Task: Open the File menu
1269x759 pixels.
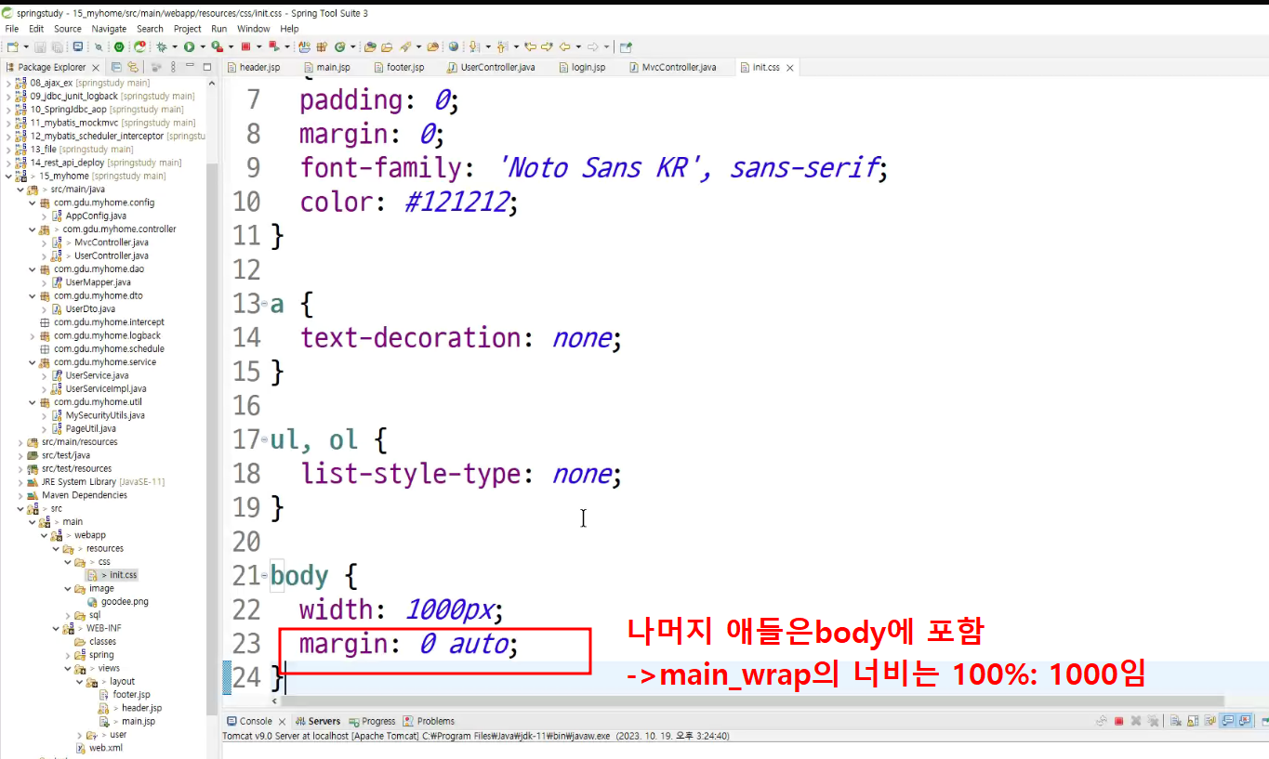Action: [x=12, y=29]
